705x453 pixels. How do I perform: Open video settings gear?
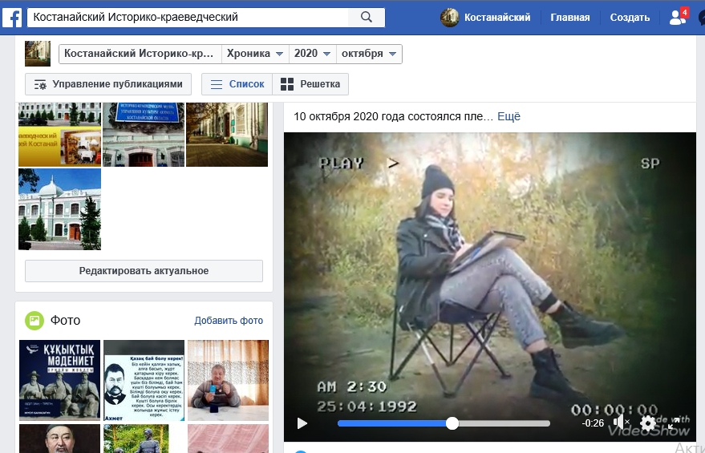[648, 423]
